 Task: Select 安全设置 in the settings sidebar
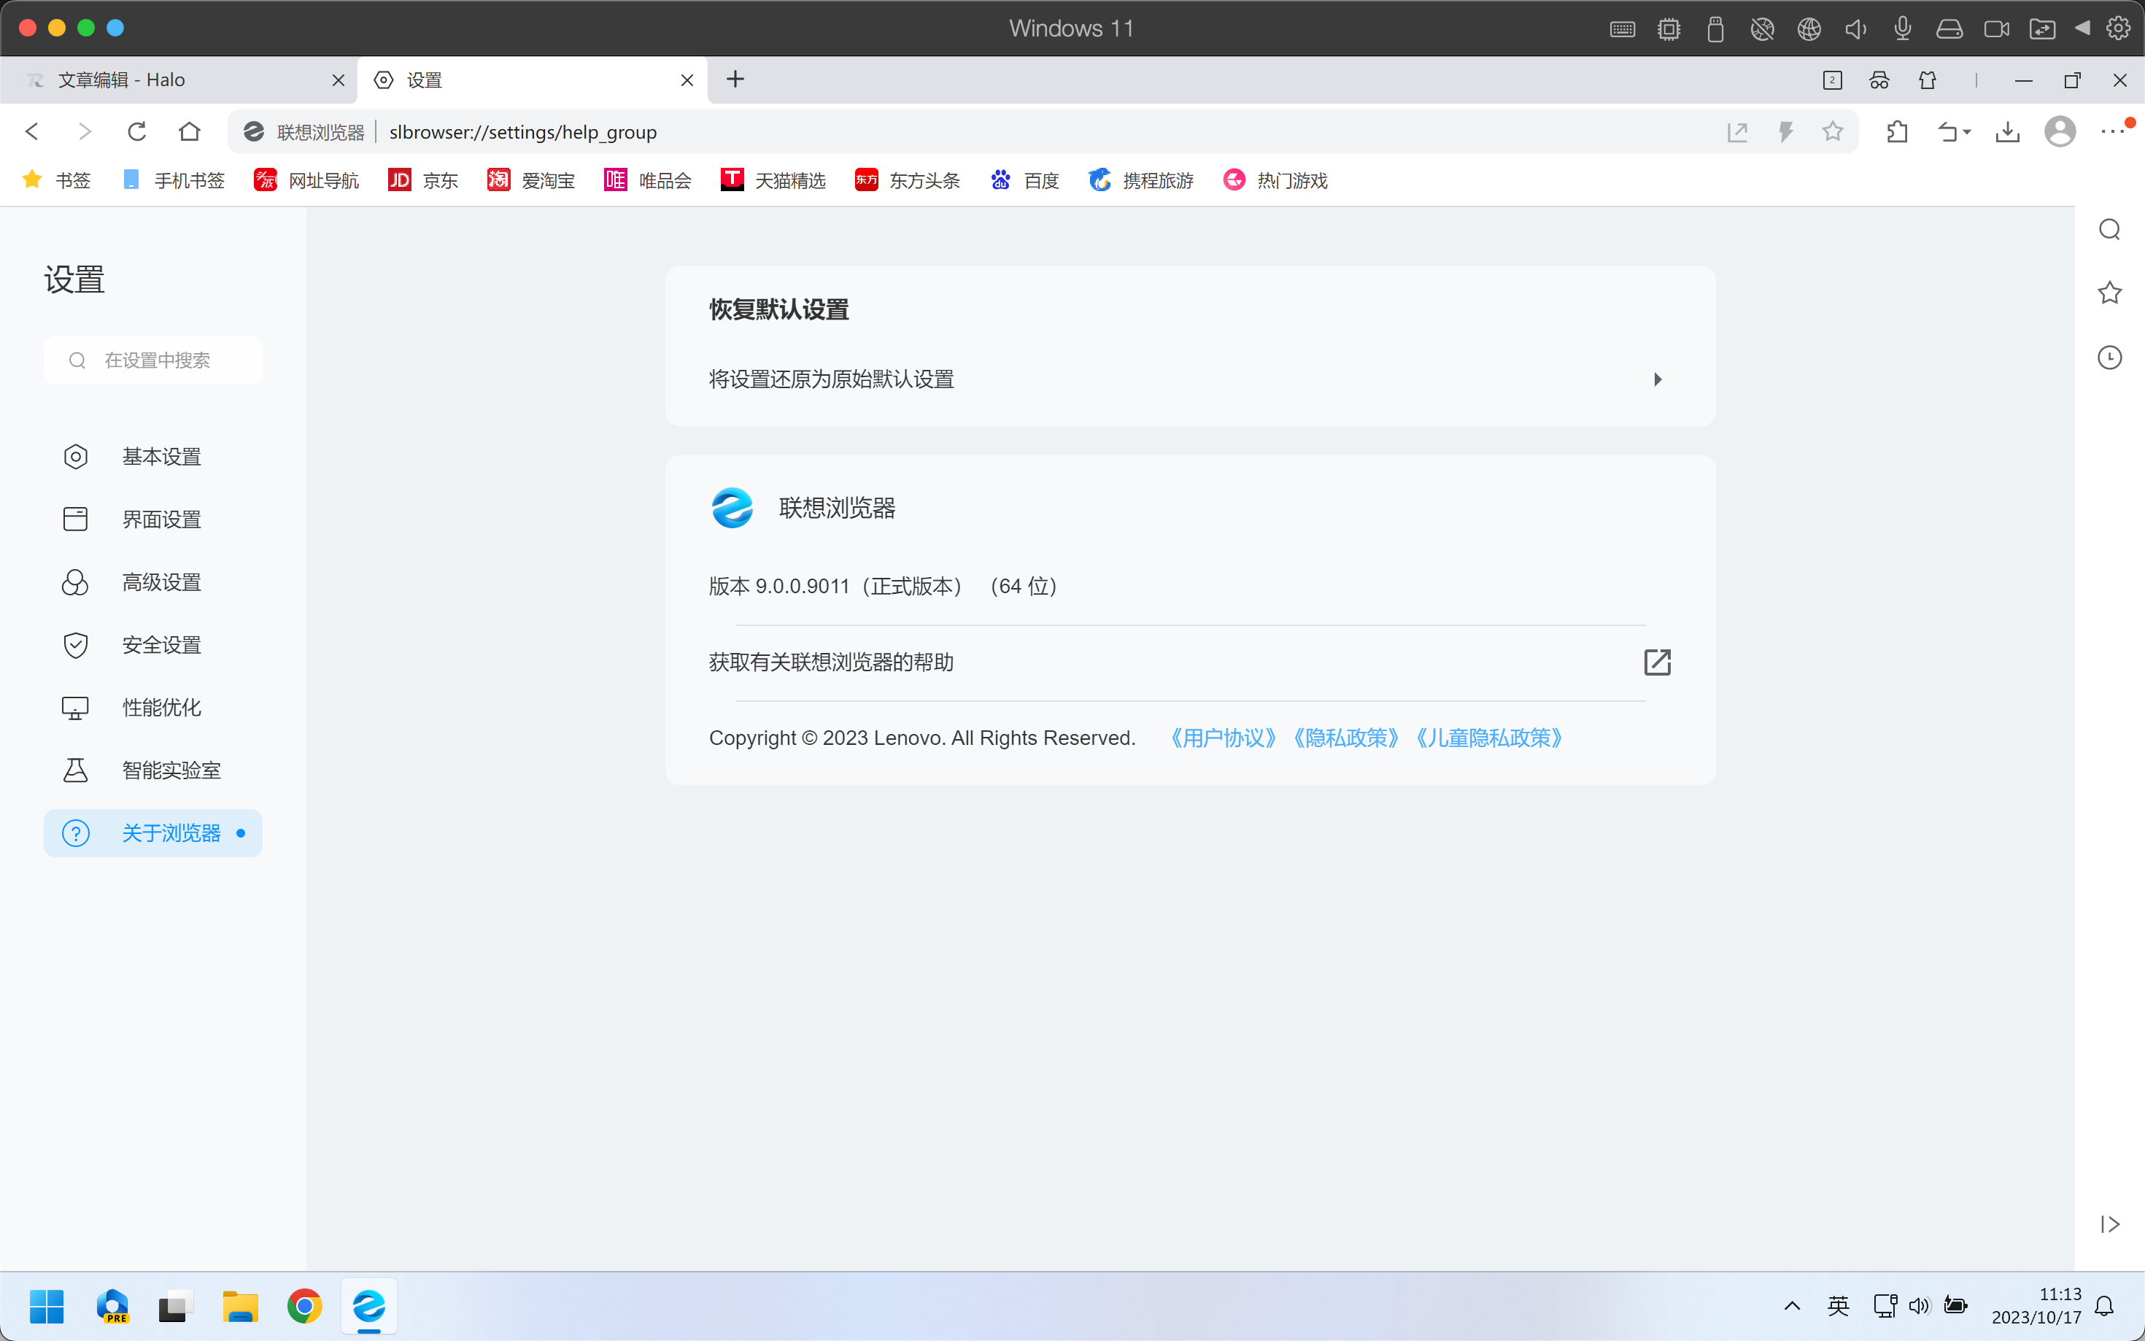(161, 645)
